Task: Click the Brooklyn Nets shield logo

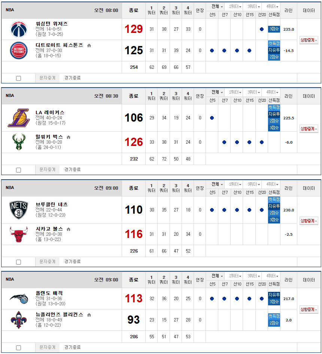Action: point(19,210)
